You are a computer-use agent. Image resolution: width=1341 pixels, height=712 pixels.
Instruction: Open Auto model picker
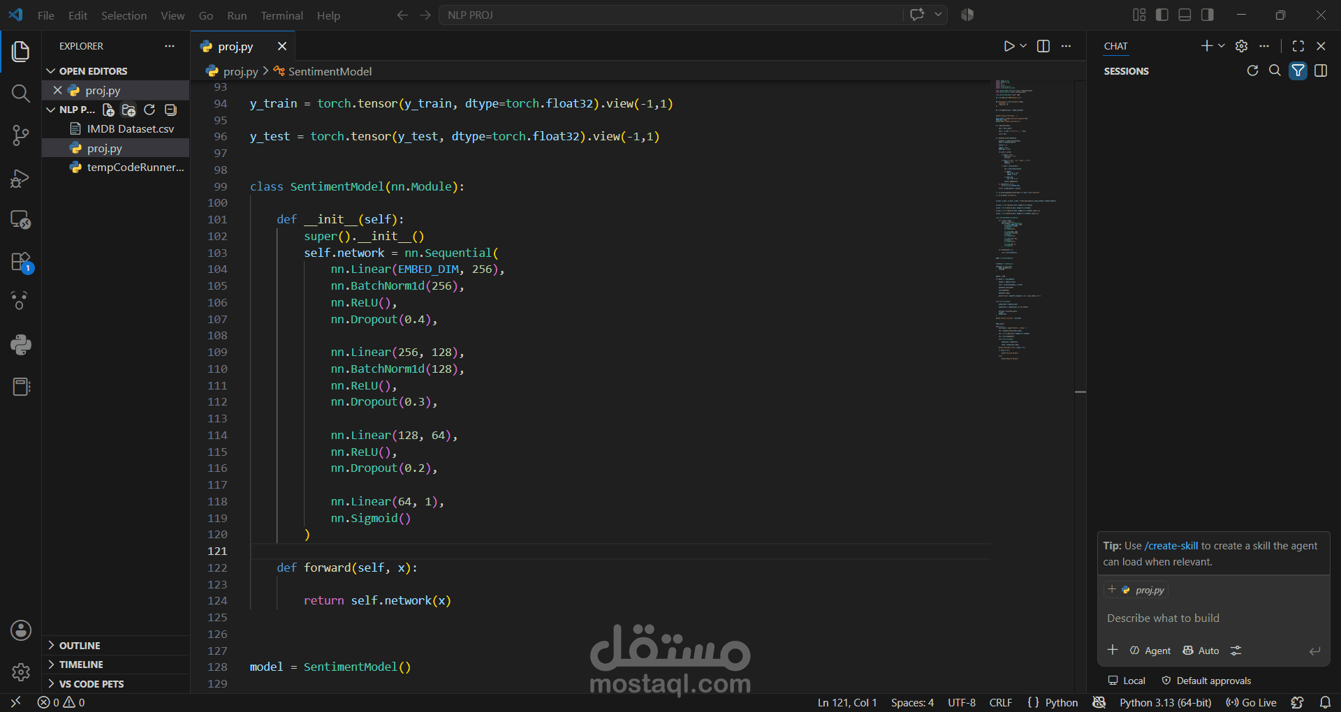tap(1201, 651)
